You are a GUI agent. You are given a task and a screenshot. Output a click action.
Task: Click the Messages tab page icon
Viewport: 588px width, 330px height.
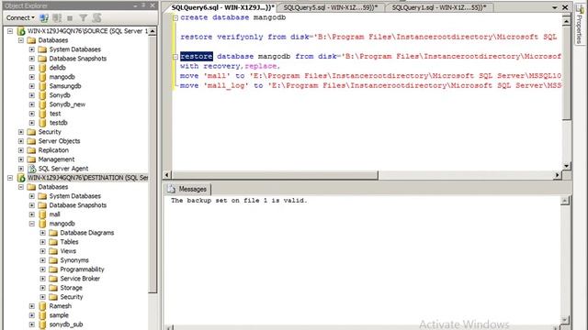click(171, 189)
